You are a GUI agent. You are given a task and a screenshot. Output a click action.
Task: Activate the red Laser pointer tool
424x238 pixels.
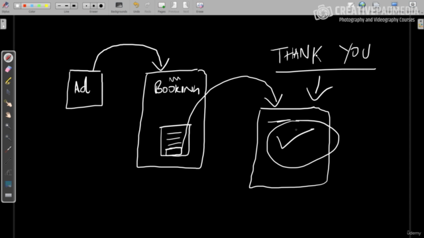(9, 149)
